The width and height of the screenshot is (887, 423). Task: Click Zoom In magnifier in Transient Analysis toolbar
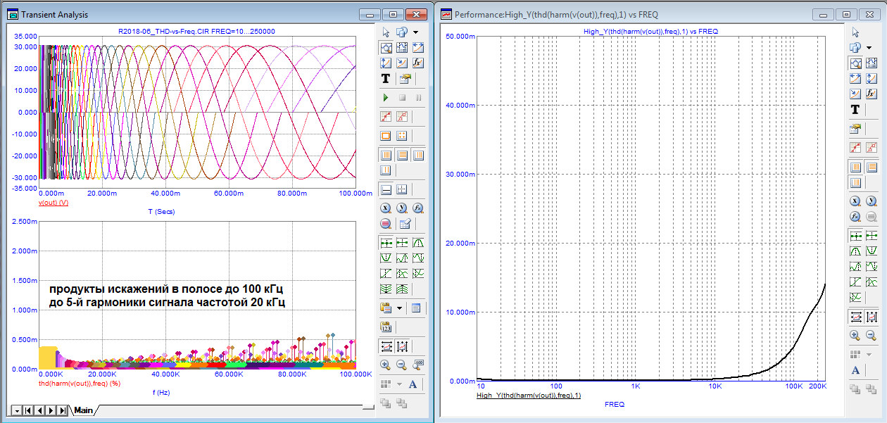click(386, 365)
